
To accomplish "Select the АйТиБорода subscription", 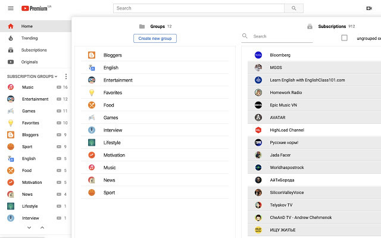I will 314,180.
